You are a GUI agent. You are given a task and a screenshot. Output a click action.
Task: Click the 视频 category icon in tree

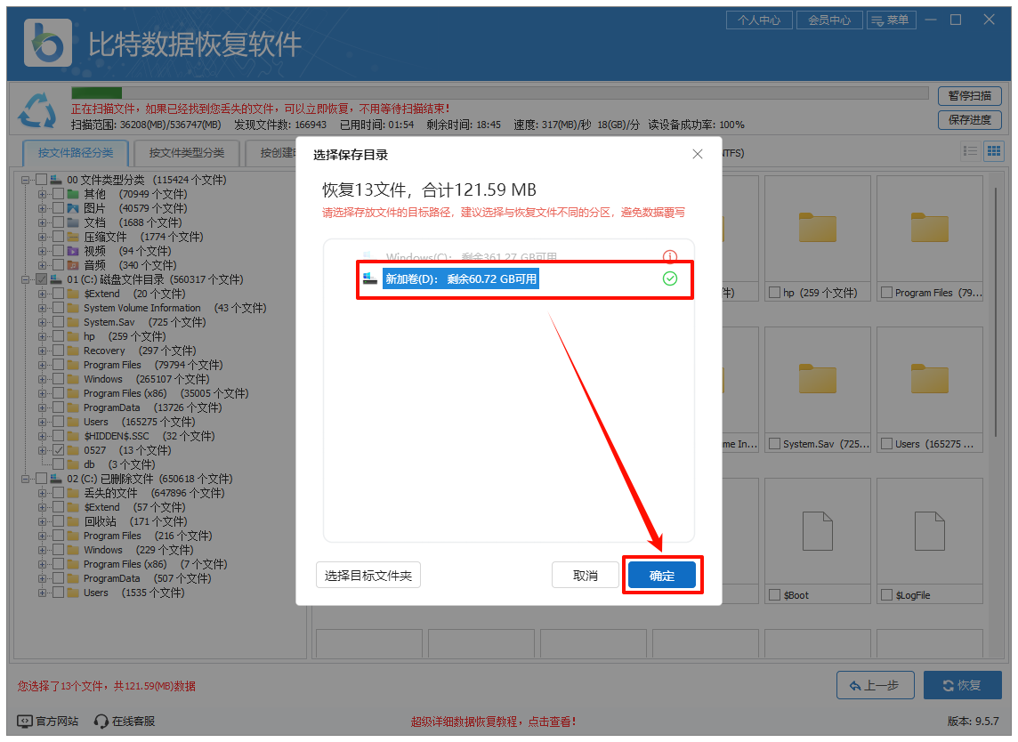coord(73,251)
